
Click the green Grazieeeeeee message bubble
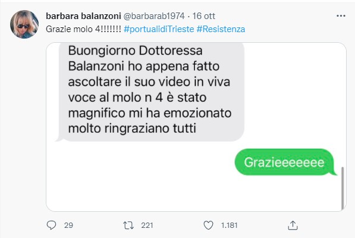point(285,162)
